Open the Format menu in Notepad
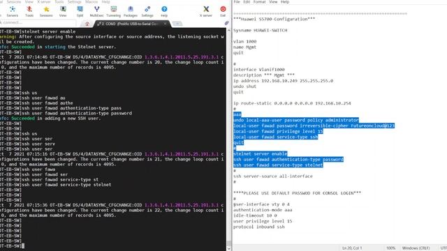 click(259, 1)
